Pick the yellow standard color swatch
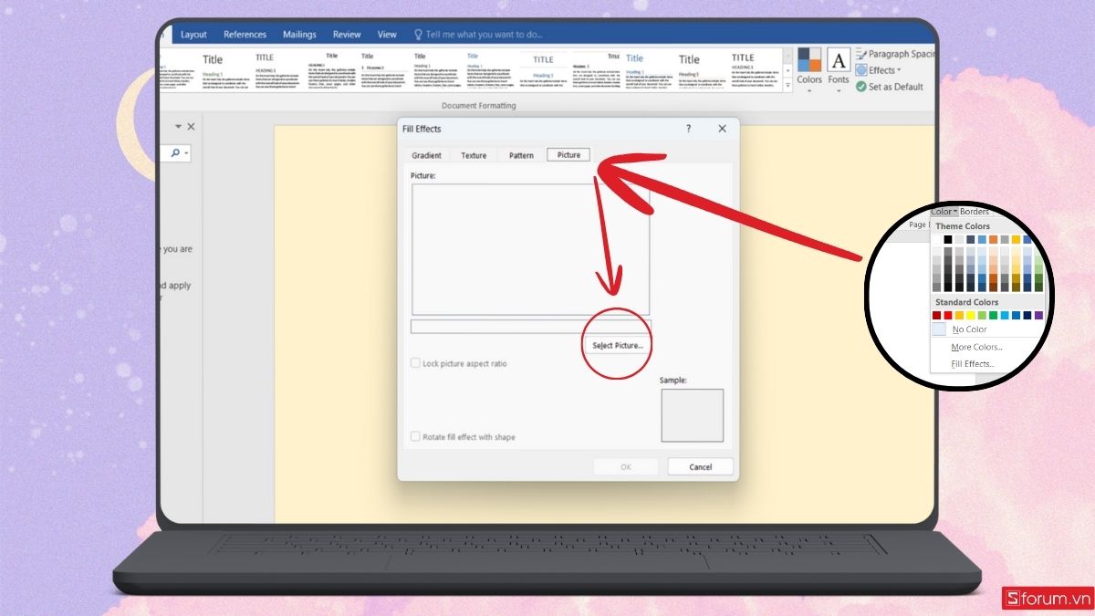The image size is (1095, 616). click(x=971, y=315)
